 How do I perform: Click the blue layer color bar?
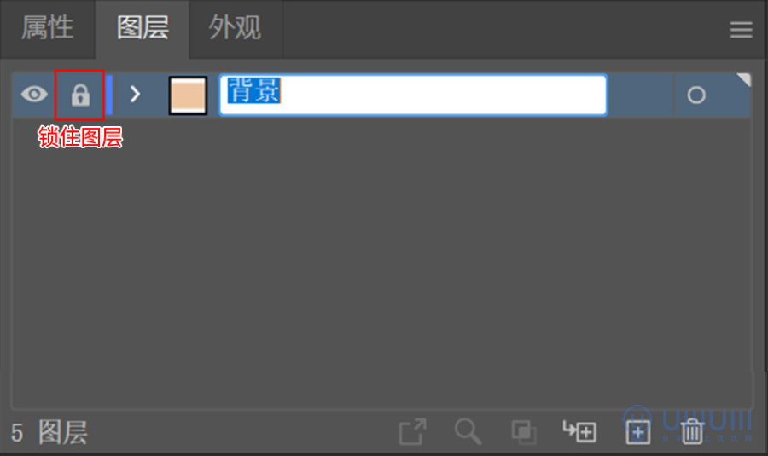(x=110, y=95)
